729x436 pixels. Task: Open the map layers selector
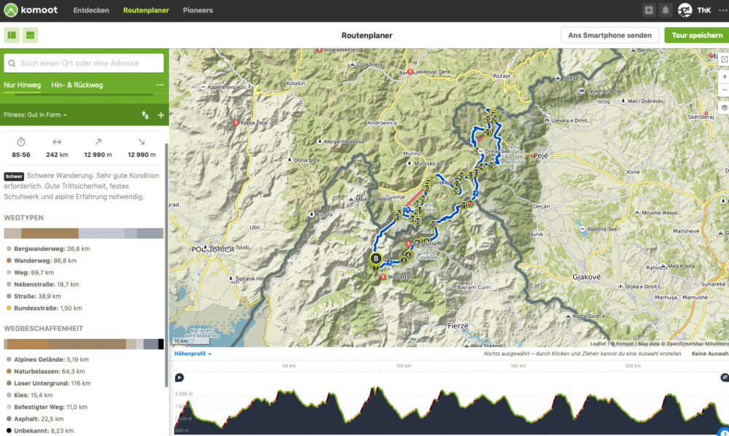(x=723, y=107)
